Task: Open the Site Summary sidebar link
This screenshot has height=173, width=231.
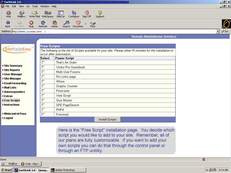Action: (x=13, y=66)
